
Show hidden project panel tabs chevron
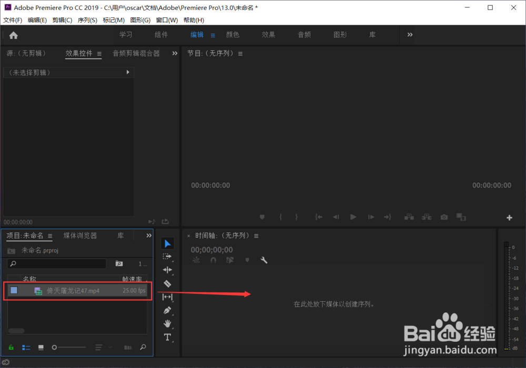point(149,236)
